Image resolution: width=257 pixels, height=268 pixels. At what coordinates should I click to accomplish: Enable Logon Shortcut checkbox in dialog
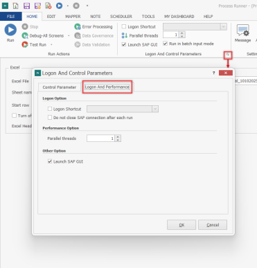50,109
